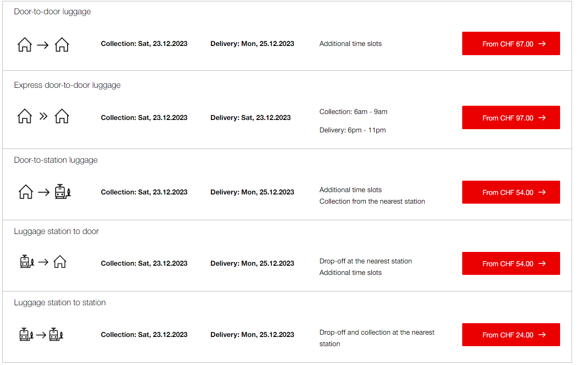
Task: Click Collection from the nearest station text
Action: click(372, 201)
